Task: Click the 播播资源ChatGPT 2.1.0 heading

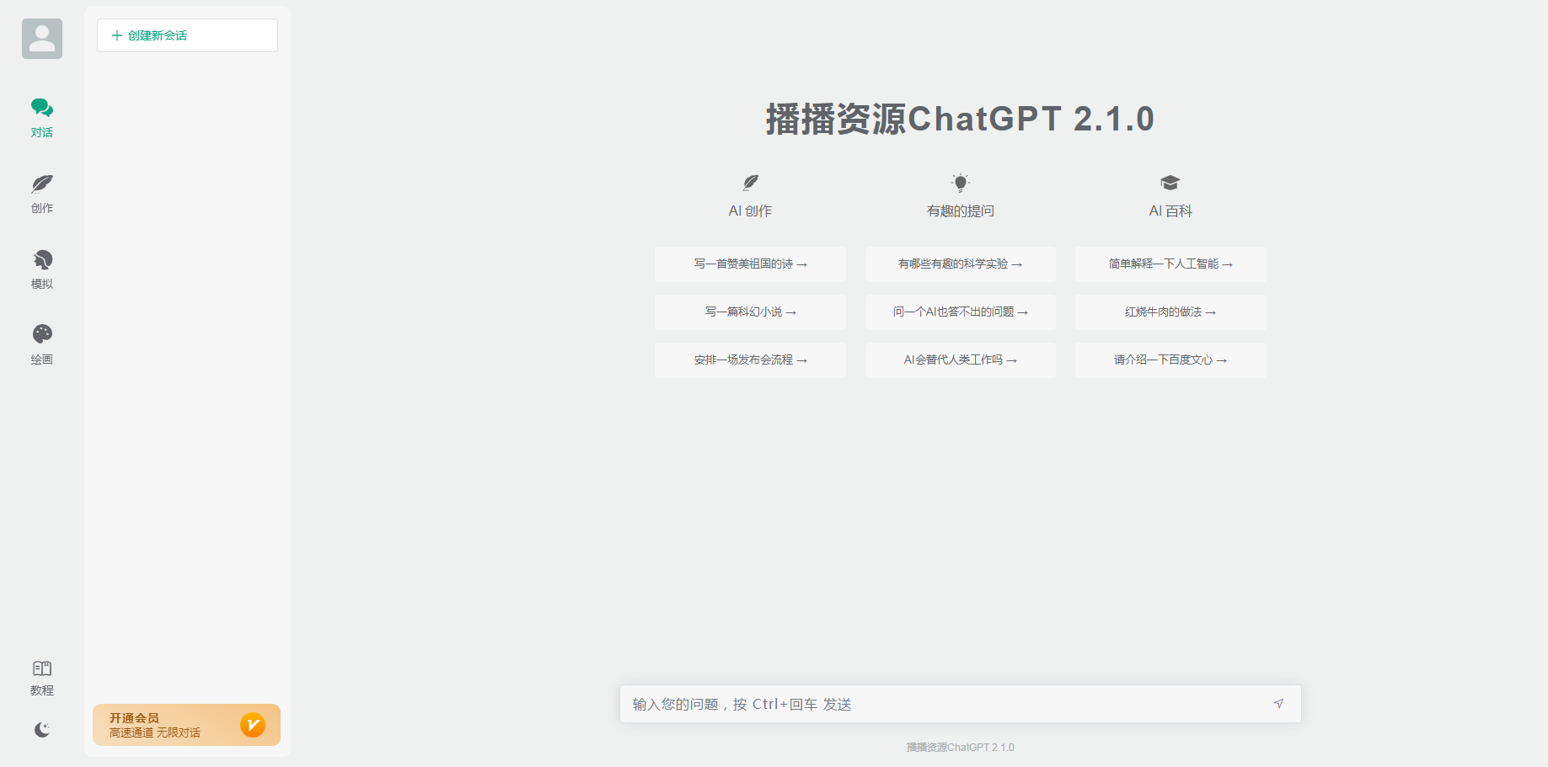Action: pos(961,119)
